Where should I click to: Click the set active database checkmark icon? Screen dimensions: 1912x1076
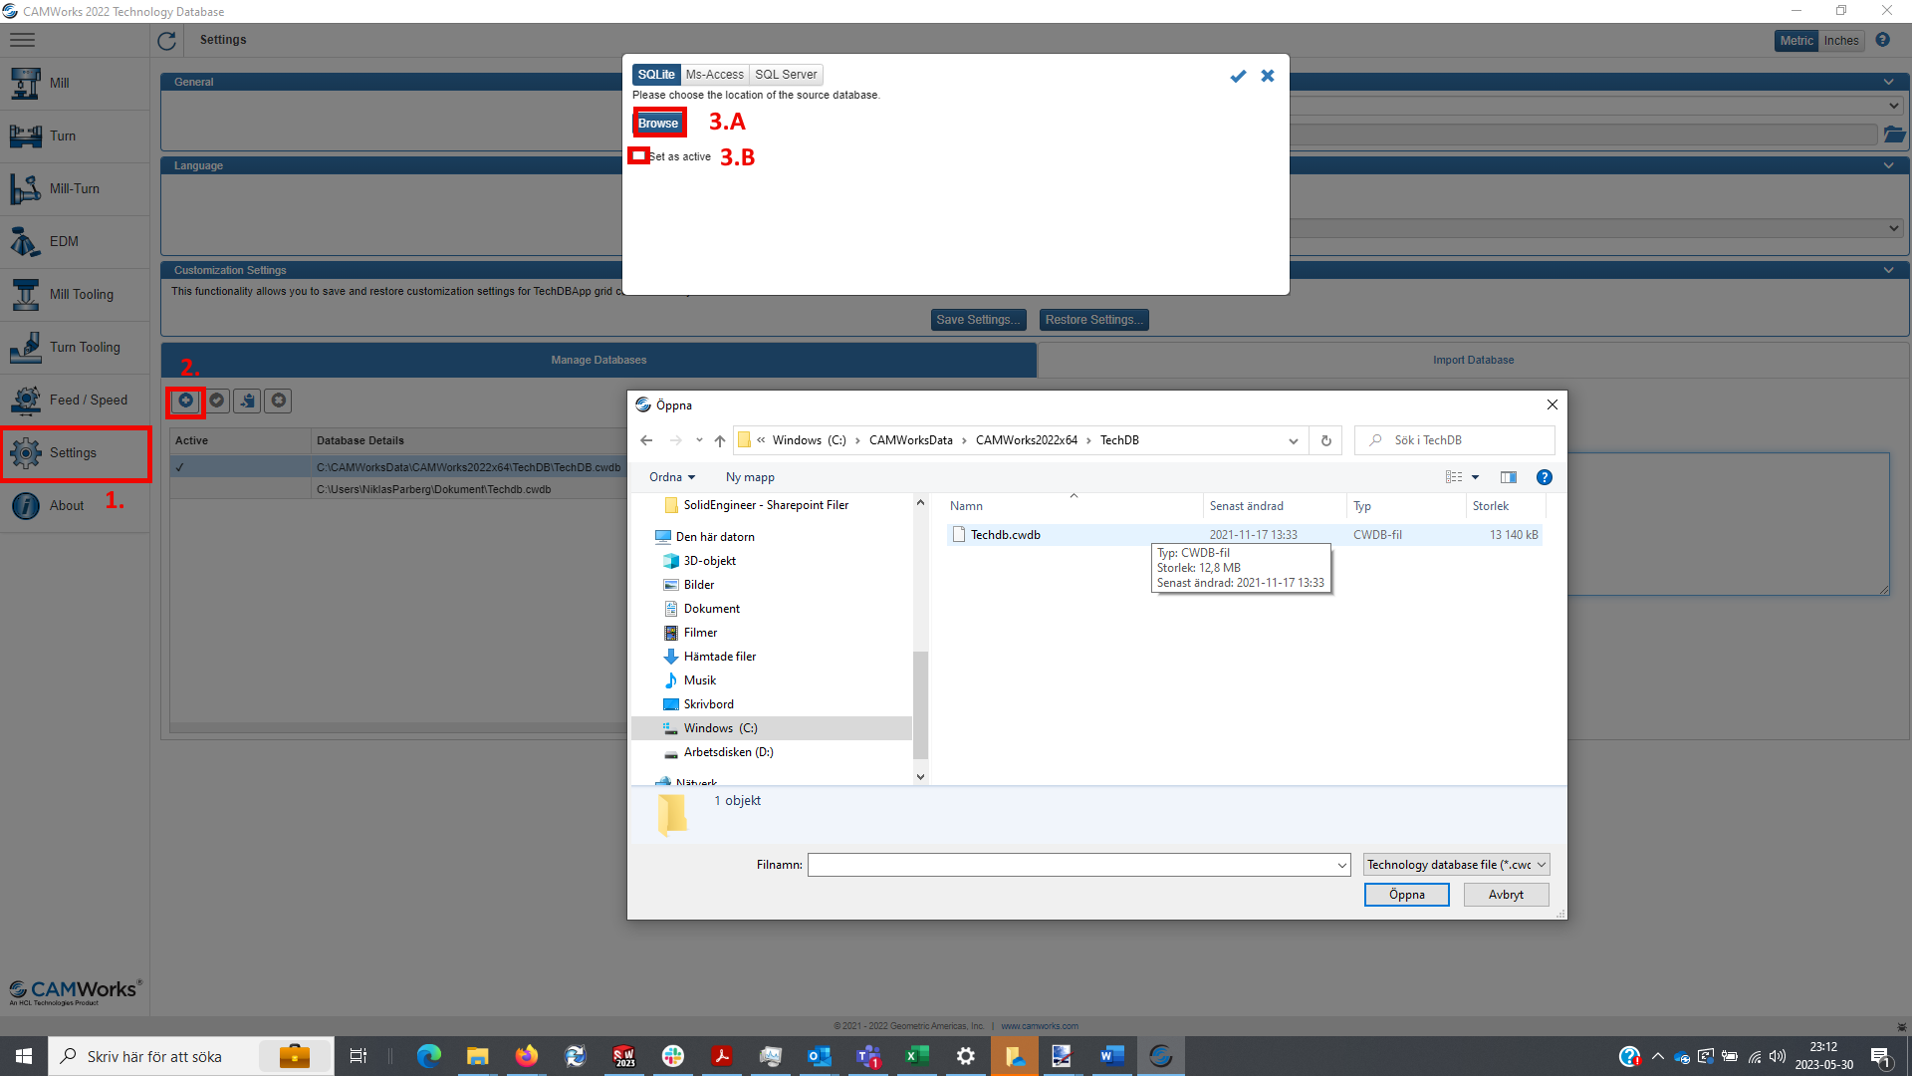click(217, 401)
